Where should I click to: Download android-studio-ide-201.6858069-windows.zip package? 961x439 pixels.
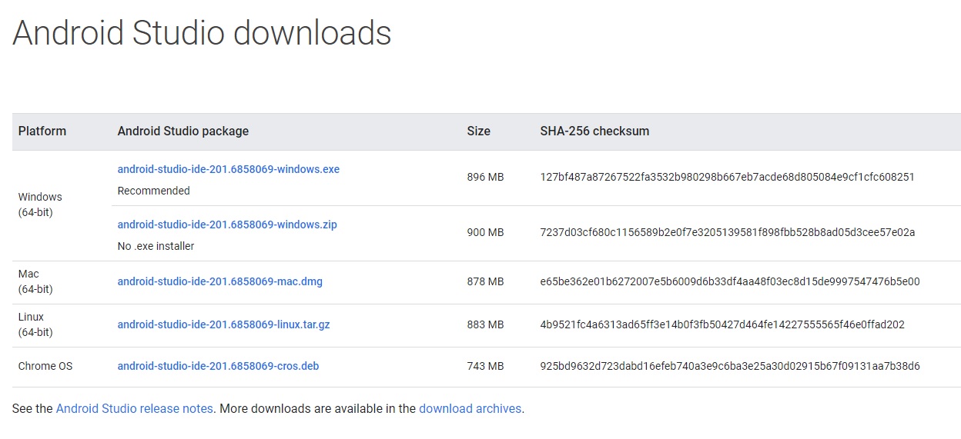227,224
